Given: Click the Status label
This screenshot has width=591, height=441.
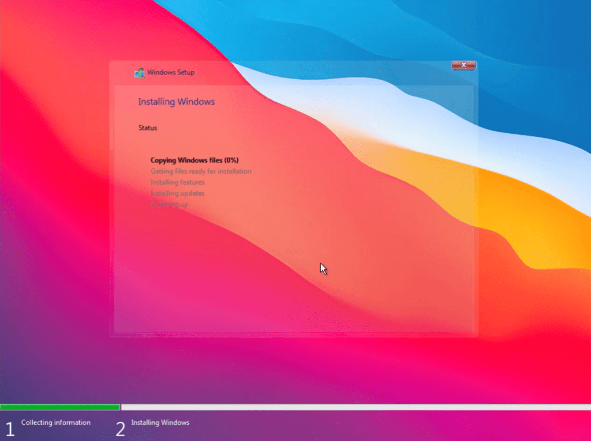Looking at the screenshot, I should [x=148, y=128].
